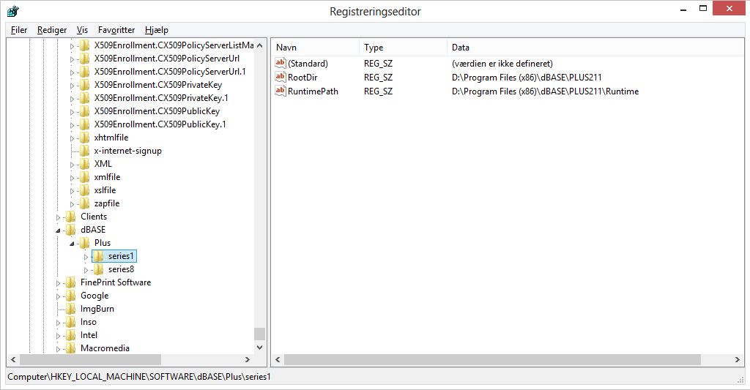
Task: Expand the series8 key
Action: pos(86,270)
